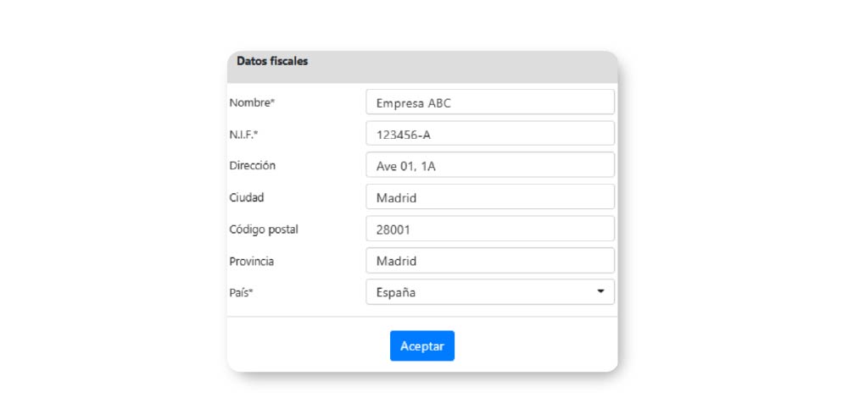Click the required asterisk beside N.I.F.
The image size is (848, 420).
click(x=255, y=133)
